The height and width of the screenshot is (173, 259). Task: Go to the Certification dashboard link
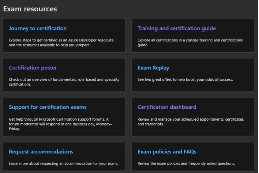(167, 107)
